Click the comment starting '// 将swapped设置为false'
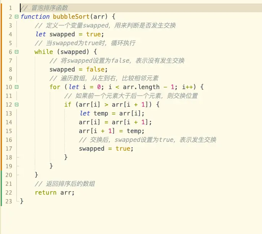 117,61
